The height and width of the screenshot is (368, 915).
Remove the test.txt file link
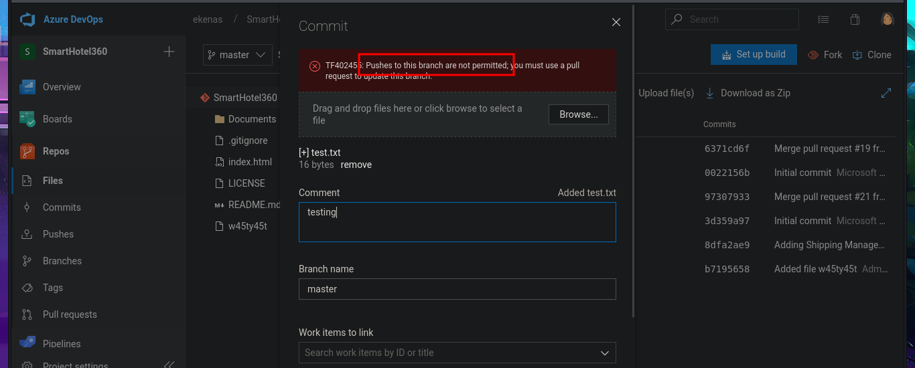[x=356, y=165]
